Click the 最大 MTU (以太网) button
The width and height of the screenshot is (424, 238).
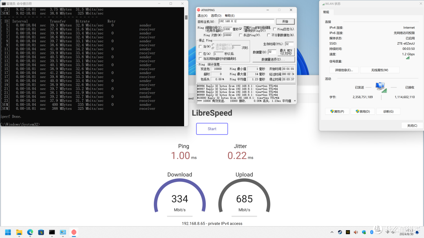tap(286, 52)
